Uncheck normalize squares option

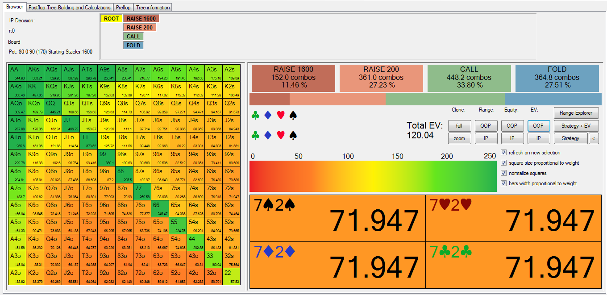(x=504, y=173)
